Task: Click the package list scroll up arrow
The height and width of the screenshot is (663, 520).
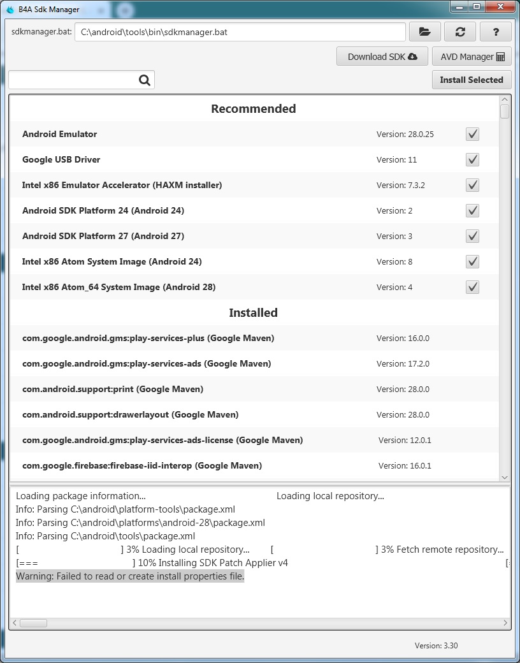Action: (505, 100)
